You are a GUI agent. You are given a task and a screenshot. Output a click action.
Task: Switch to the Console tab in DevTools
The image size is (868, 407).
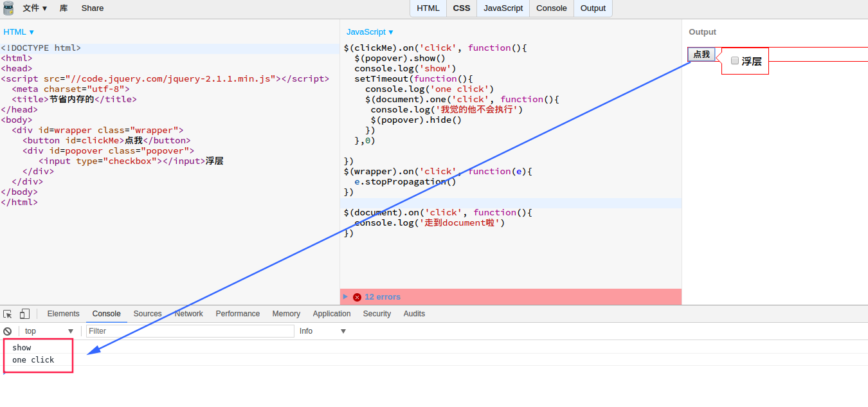click(x=107, y=314)
